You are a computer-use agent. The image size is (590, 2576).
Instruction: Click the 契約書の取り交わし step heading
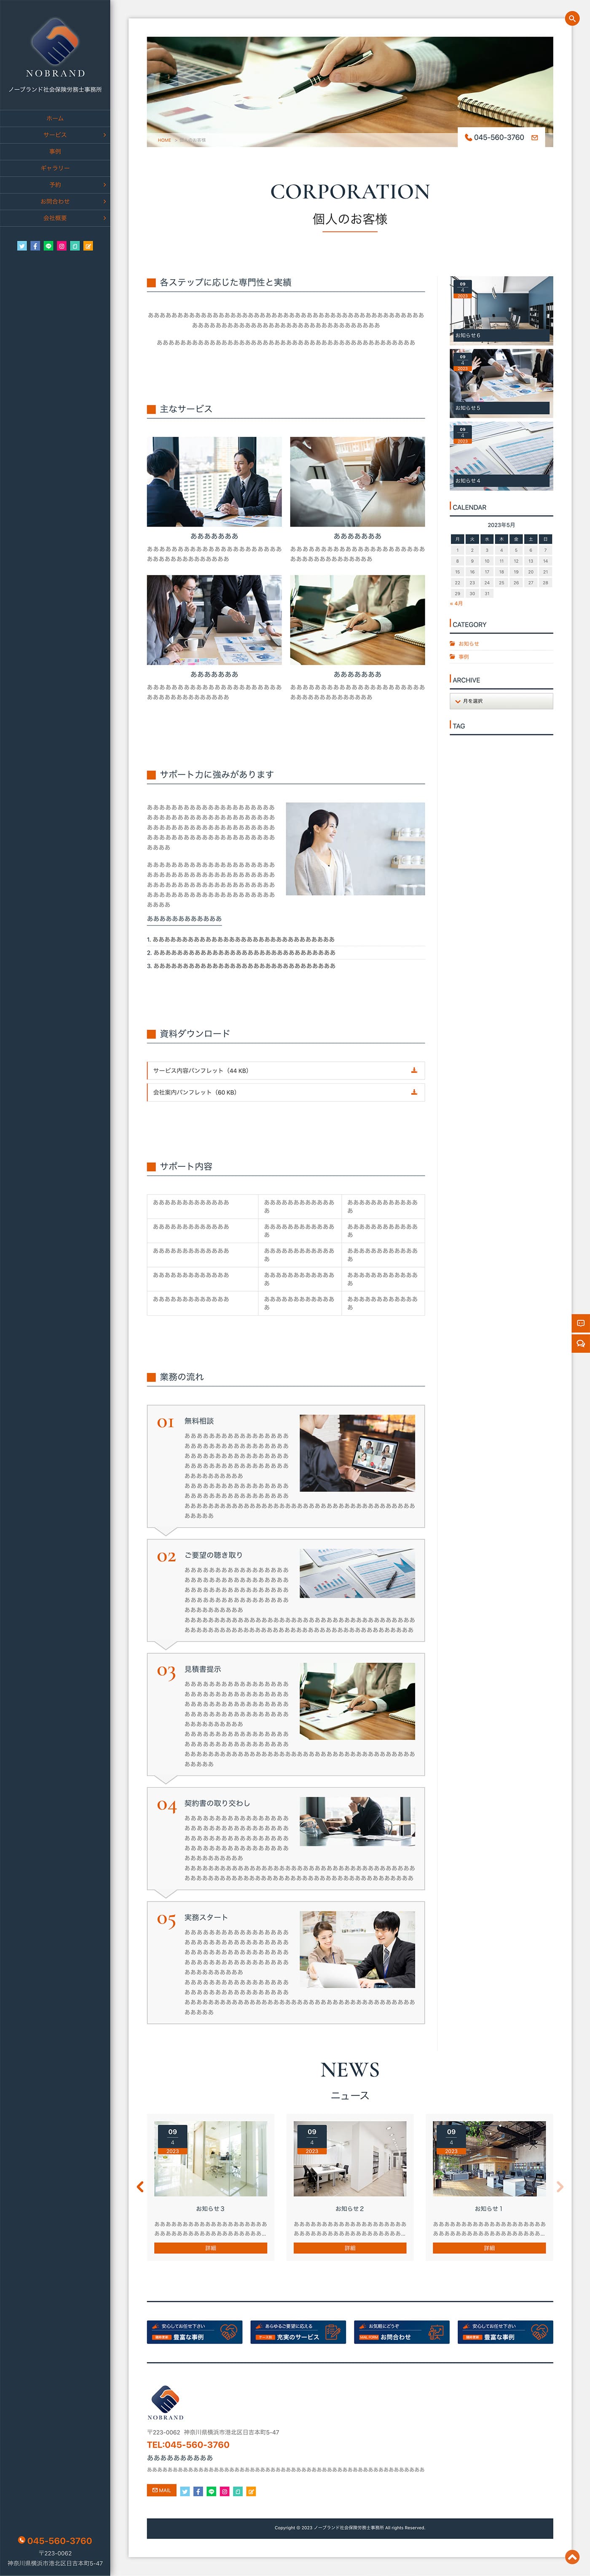coord(217,1803)
